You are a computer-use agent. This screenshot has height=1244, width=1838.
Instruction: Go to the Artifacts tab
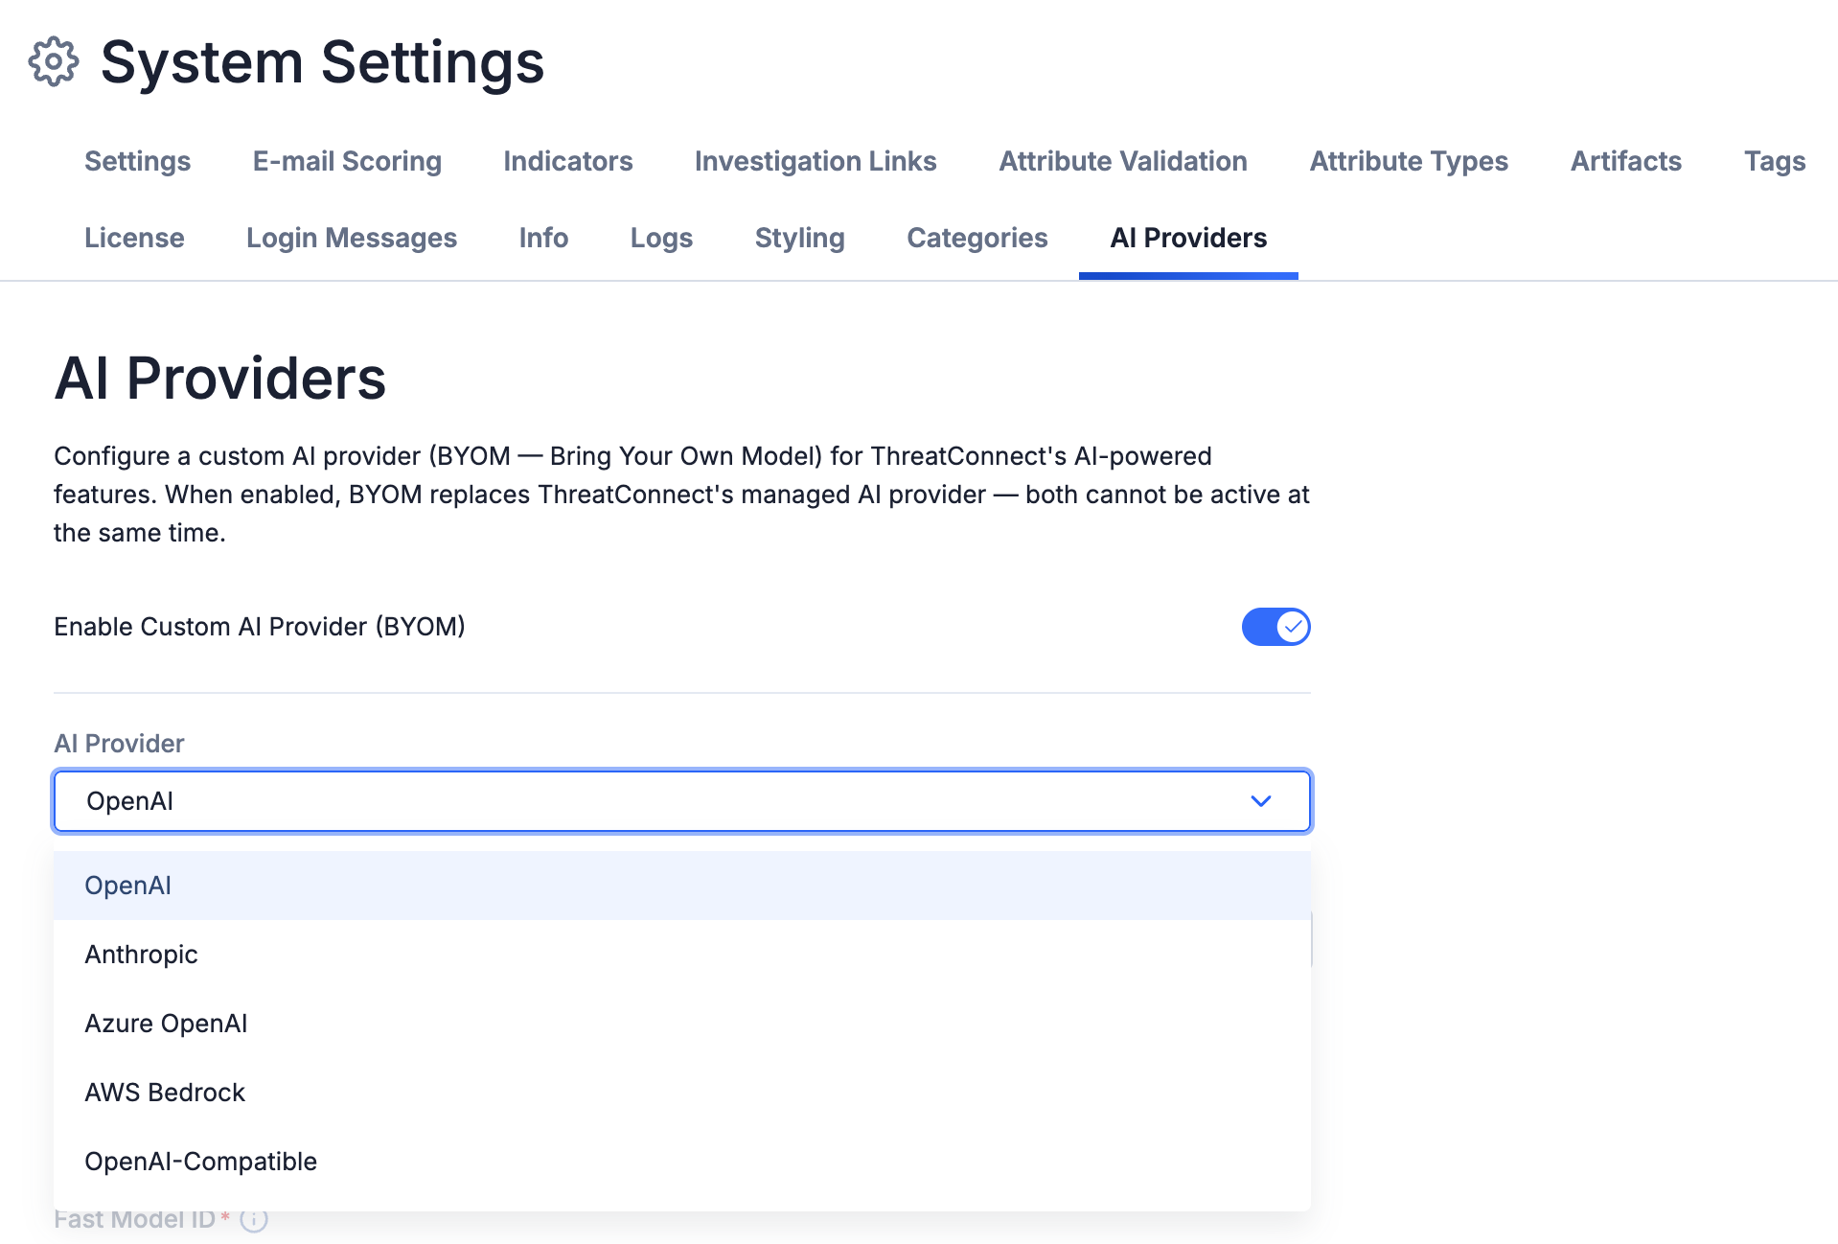pos(1626,161)
